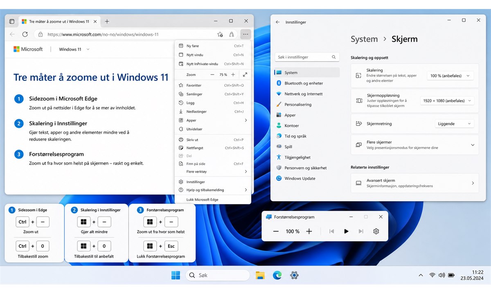
Task: Click Wi-Fi icon in system tray
Action: pos(432,276)
